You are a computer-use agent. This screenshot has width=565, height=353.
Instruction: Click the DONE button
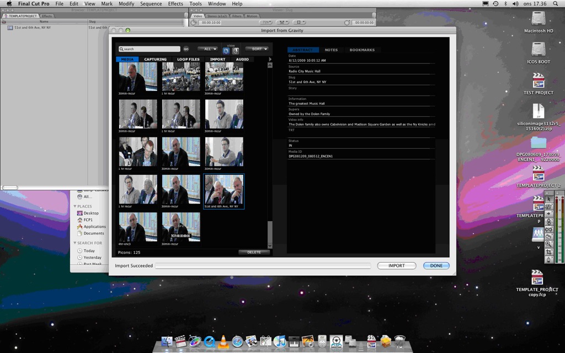coord(436,265)
